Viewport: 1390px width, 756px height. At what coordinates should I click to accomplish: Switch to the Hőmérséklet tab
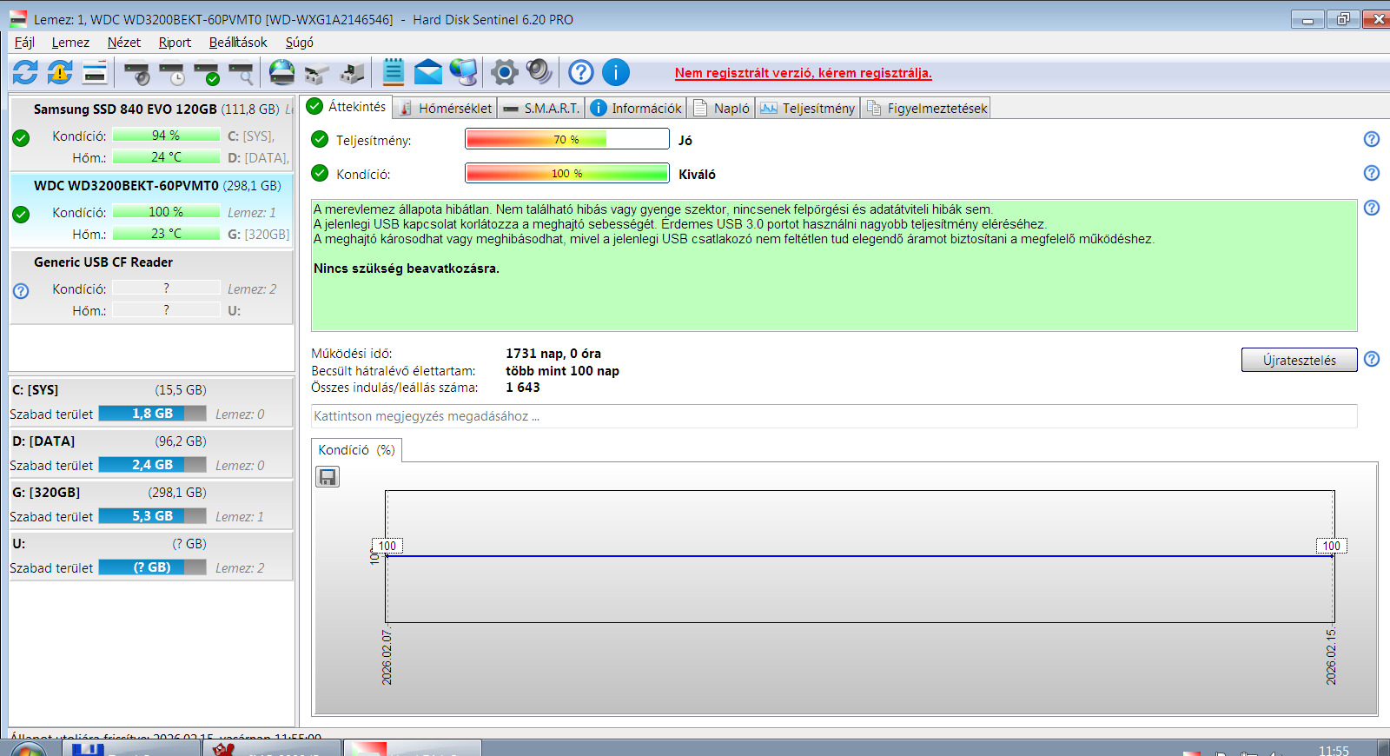(x=445, y=108)
